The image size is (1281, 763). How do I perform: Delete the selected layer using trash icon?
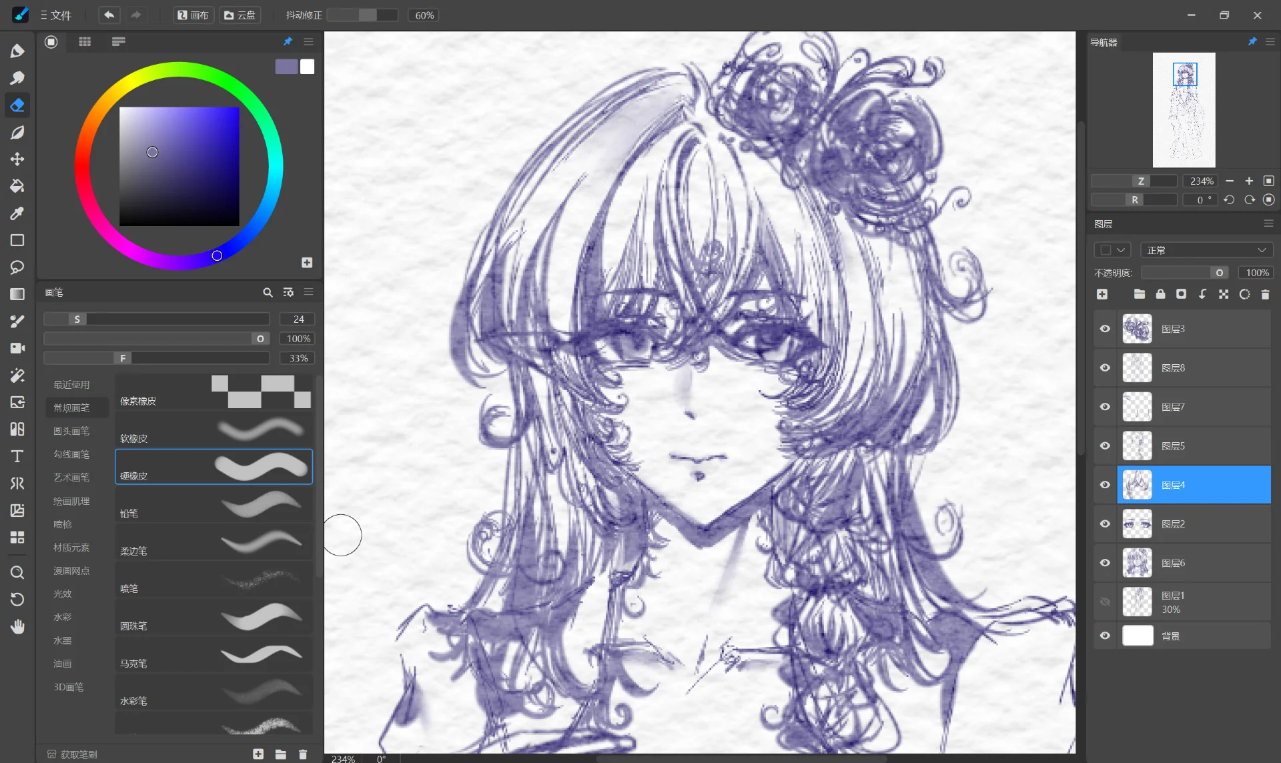pos(1265,294)
